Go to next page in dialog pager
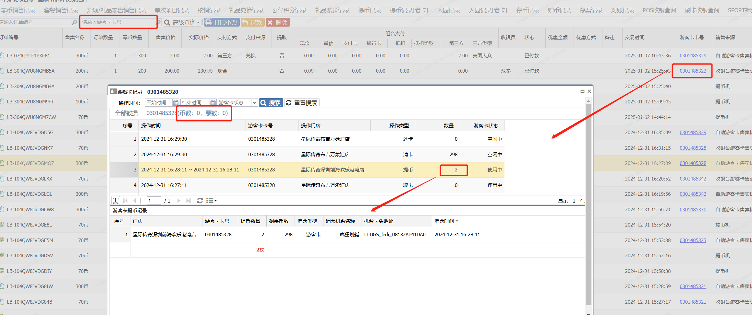Image resolution: width=752 pixels, height=315 pixels. (178, 201)
